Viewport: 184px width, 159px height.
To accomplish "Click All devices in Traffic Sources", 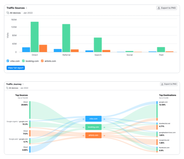I will coord(15,13).
